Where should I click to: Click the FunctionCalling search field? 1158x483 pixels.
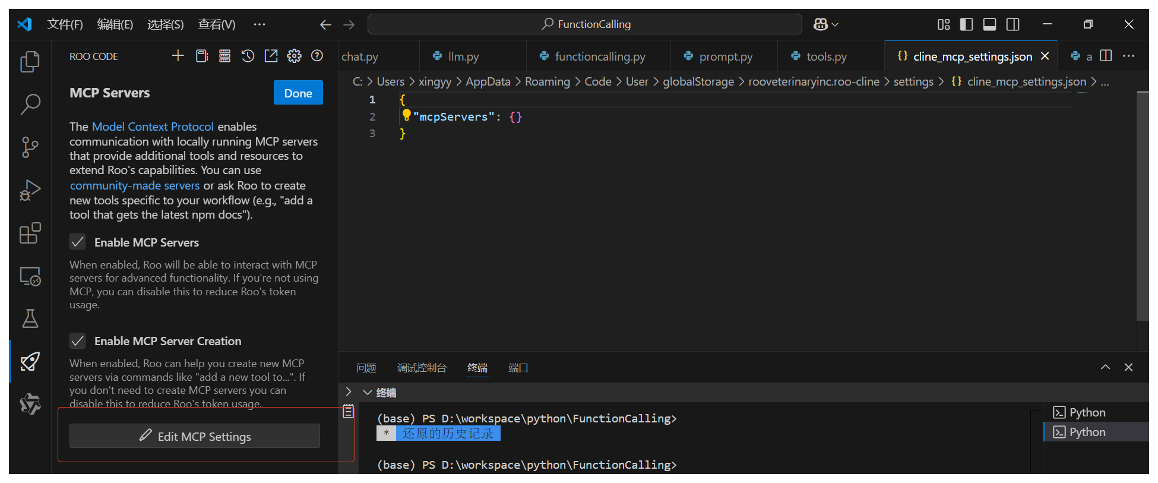[585, 24]
